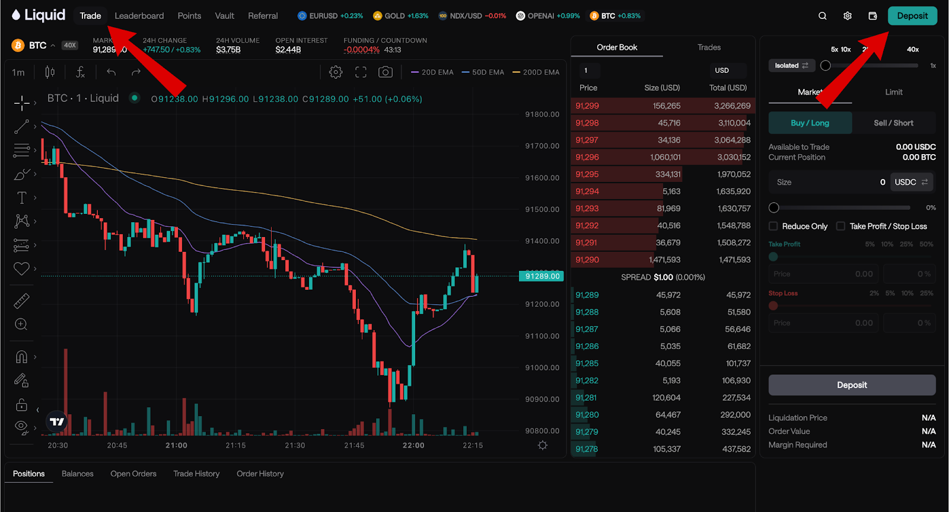Toggle the 20D EMA indicator
The height and width of the screenshot is (512, 949).
pyautogui.click(x=432, y=72)
